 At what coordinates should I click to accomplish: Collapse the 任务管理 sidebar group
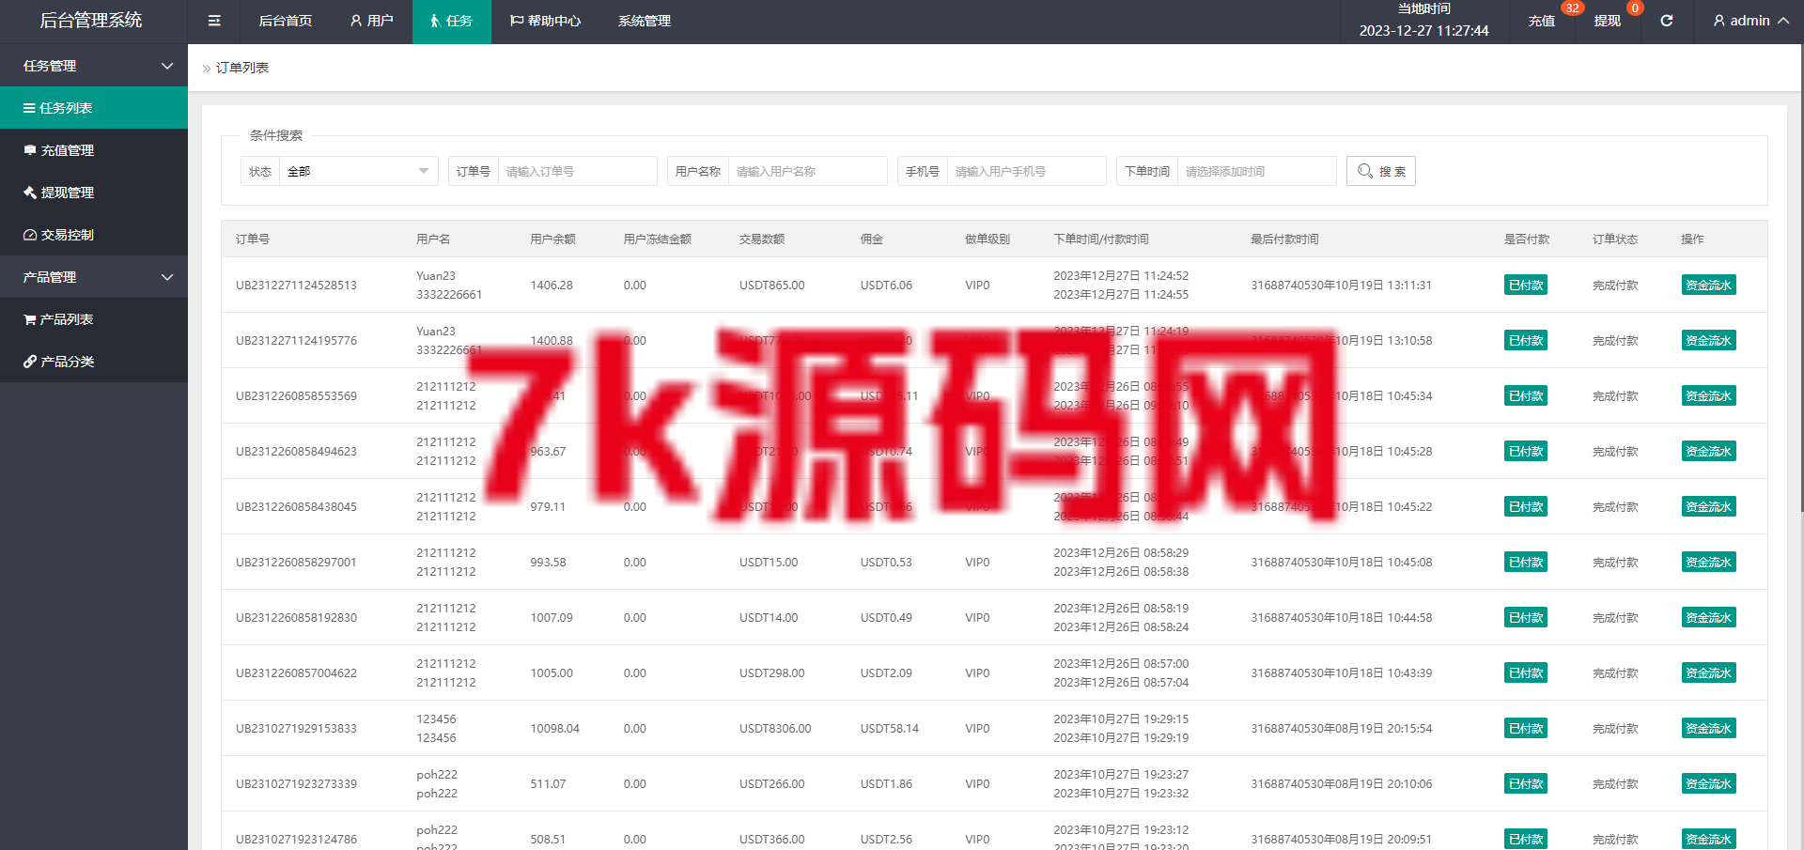point(94,66)
